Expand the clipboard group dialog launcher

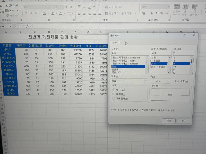(21, 20)
